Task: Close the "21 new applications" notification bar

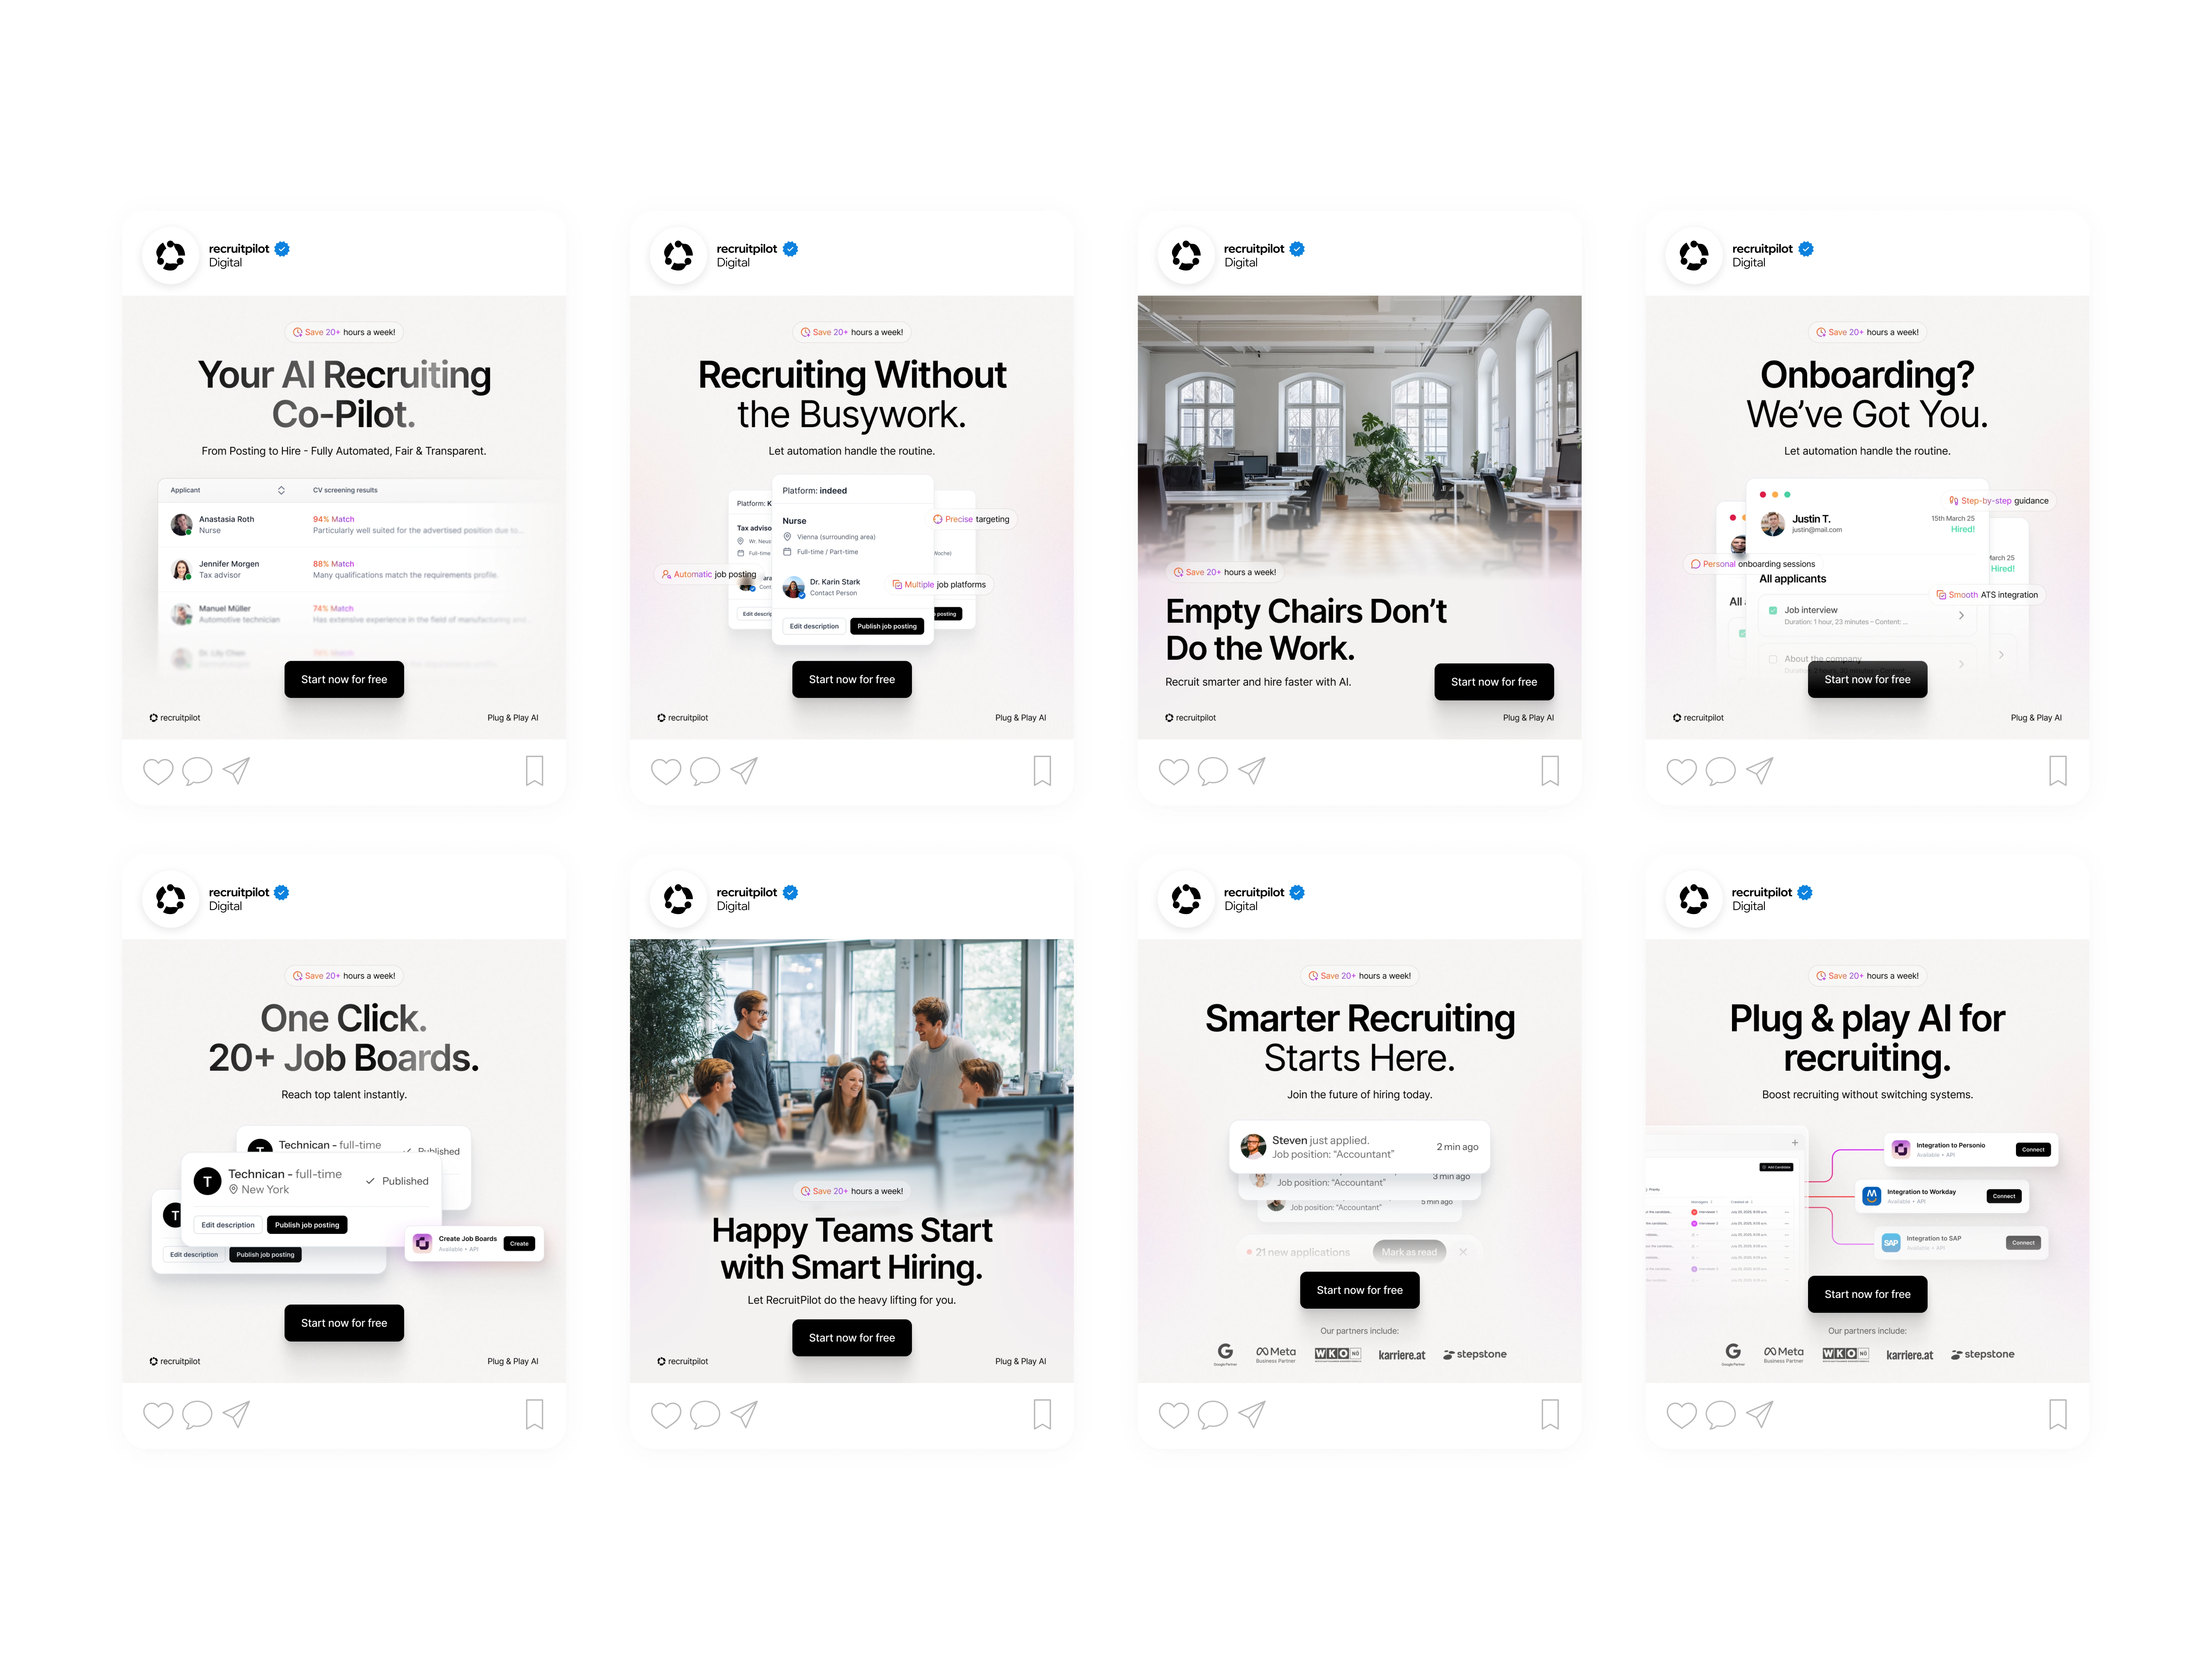Action: pos(1463,1252)
